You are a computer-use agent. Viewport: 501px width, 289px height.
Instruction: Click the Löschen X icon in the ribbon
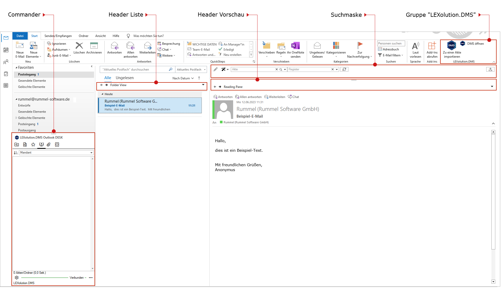79,46
